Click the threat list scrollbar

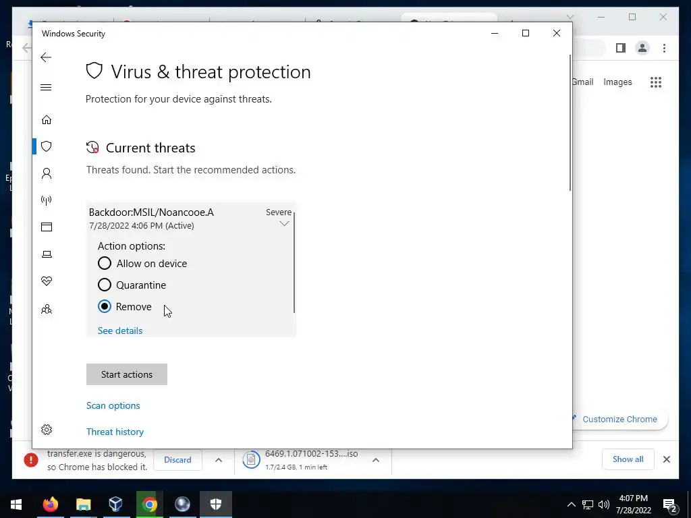tap(294, 262)
